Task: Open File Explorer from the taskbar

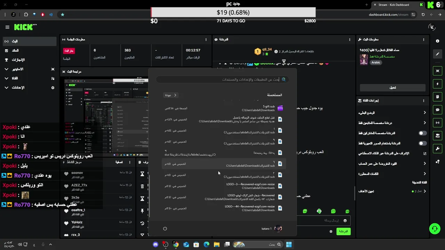Action: [x=216, y=244]
